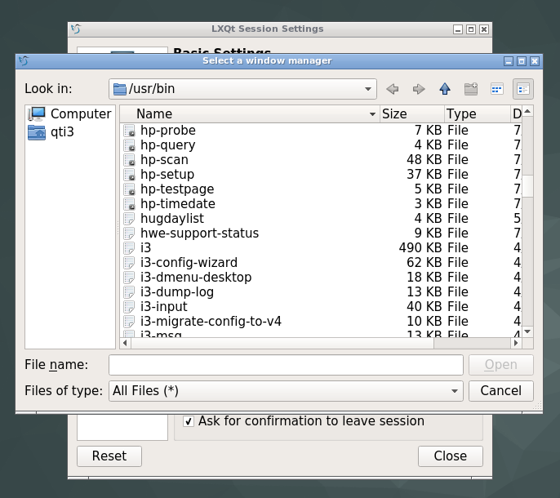Click the Name column sort arrow
The width and height of the screenshot is (560, 498).
pos(372,114)
